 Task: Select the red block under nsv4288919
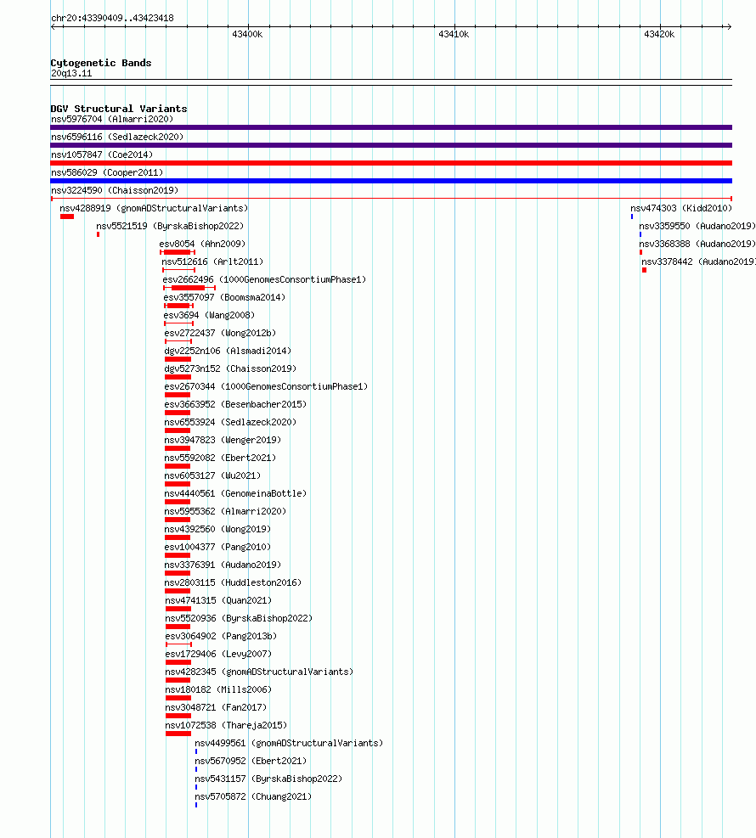coord(67,217)
